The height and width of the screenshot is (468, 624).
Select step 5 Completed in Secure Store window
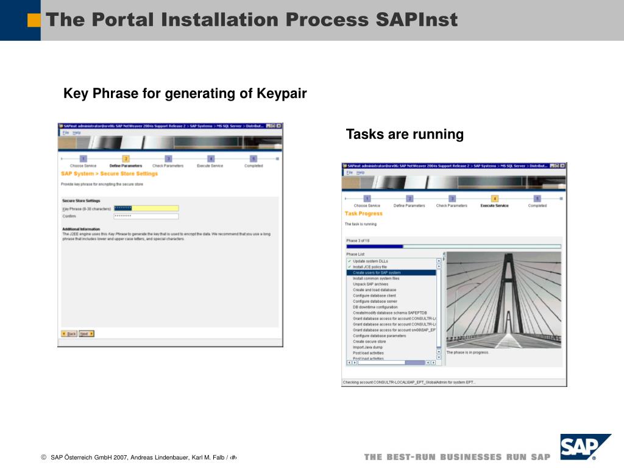point(253,158)
